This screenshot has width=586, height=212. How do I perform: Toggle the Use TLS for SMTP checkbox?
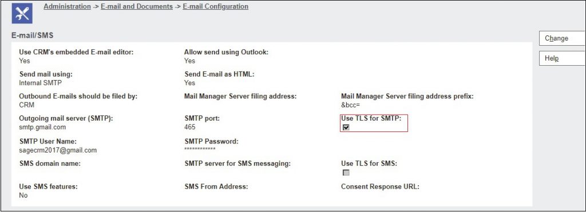(x=346, y=127)
